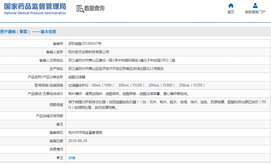271x165 pixels.
Task: Click the 备案单位 row label
Action: [x=56, y=132]
